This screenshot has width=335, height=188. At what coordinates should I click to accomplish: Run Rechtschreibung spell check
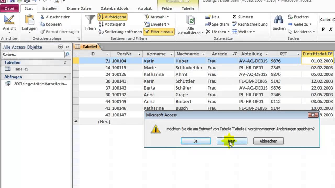[250, 24]
